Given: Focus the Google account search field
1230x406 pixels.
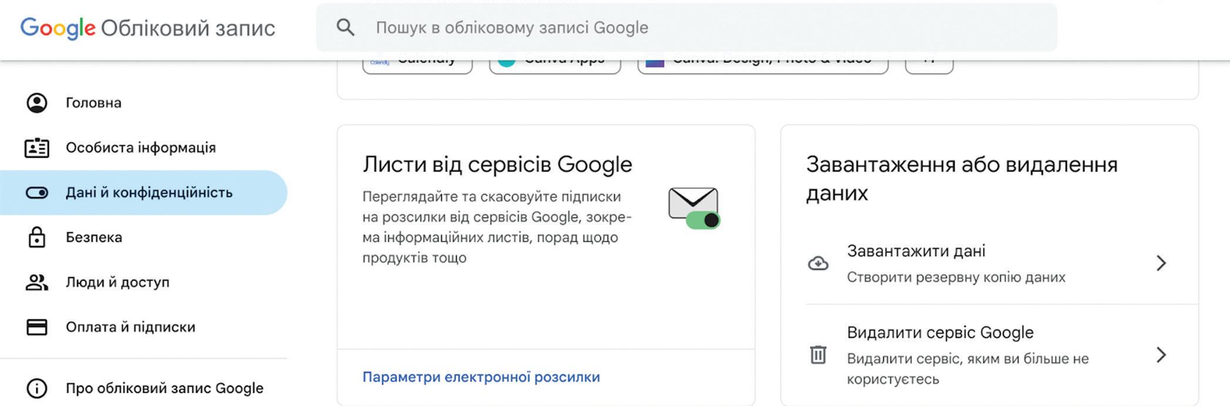Looking at the screenshot, I should (687, 28).
